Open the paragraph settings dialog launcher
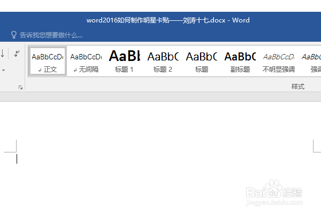This screenshot has height=214, width=321. pos(20,87)
